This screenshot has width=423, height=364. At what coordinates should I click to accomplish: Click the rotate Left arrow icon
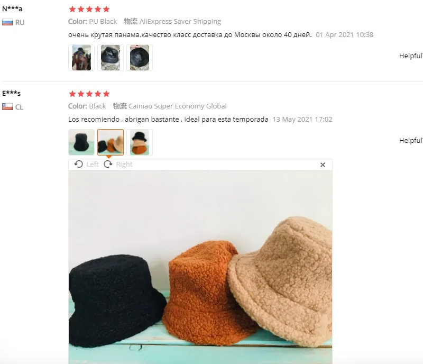coord(78,164)
